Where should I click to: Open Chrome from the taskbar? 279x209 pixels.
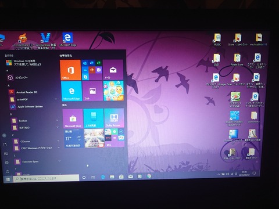click(149, 176)
